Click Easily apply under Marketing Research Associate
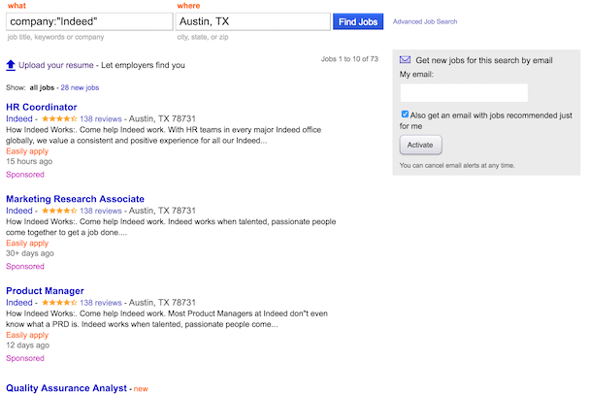Viewport: 590px width, 395px height. pos(27,243)
